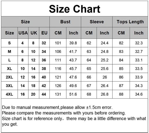Click the USA sub-header cell
This screenshot has height=133, width=149.
pyautogui.click(x=23, y=33)
